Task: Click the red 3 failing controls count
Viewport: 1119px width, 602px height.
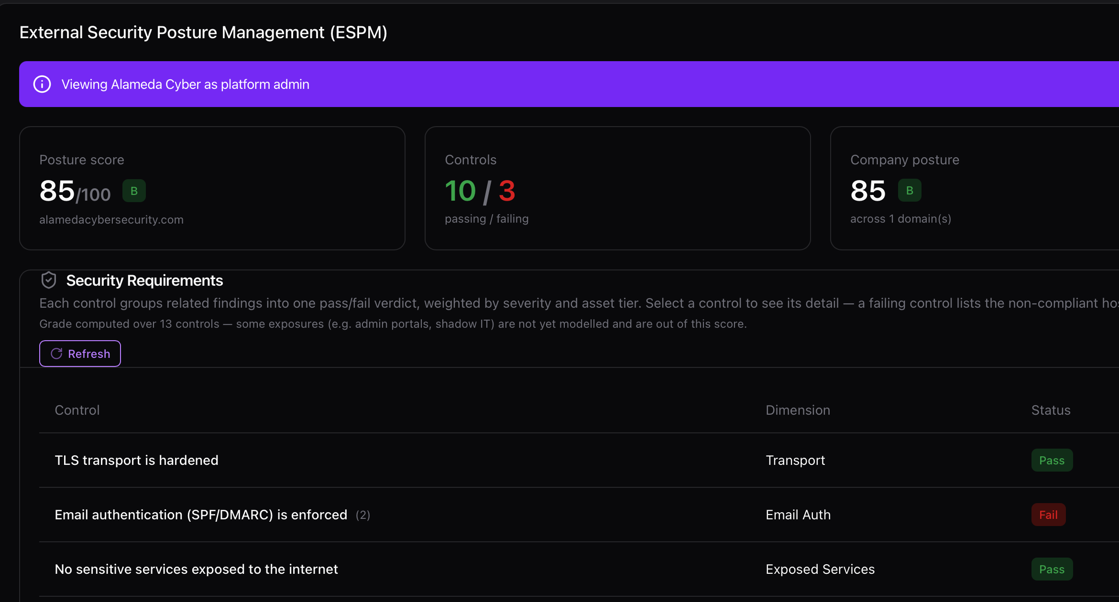Action: [x=507, y=191]
